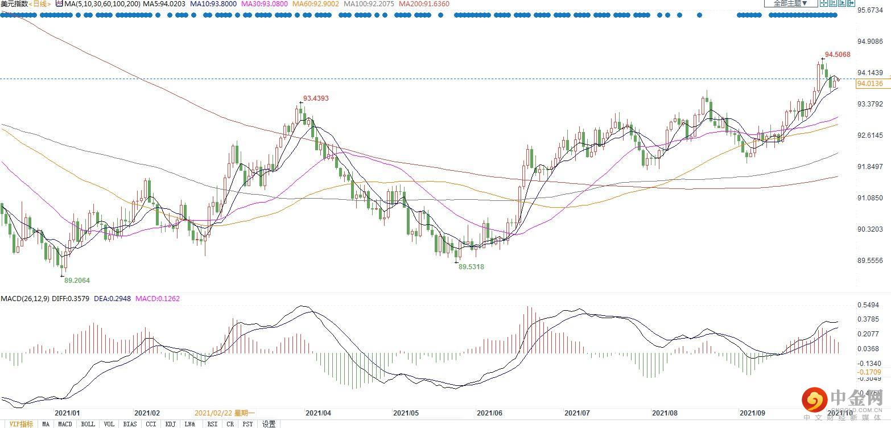Viewport: 891px width, 428px height.
Task: Click the small chart icon before MA(5,10,30,60,100,200)
Action: click(x=59, y=3)
